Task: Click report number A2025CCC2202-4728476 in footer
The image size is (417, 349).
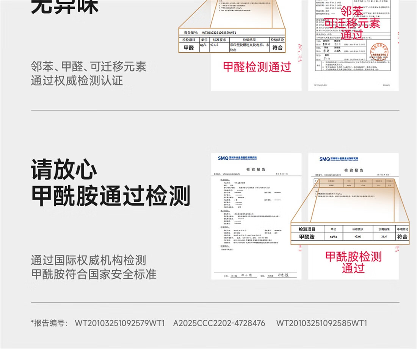Action: pyautogui.click(x=219, y=323)
